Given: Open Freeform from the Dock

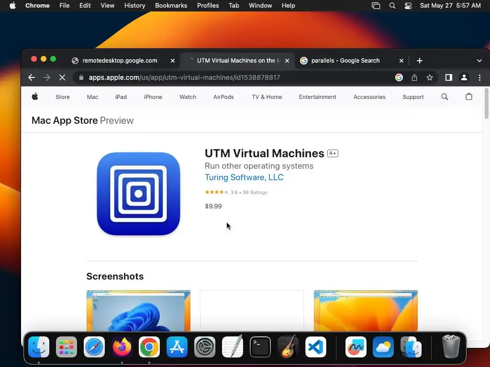Looking at the screenshot, I should click(356, 347).
